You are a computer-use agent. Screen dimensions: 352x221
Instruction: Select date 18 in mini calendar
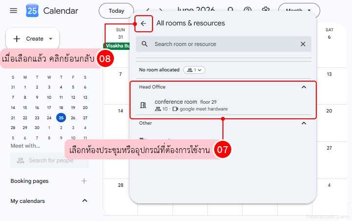coord(61,108)
